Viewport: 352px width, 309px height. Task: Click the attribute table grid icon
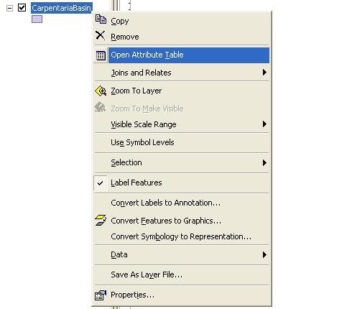(x=101, y=55)
